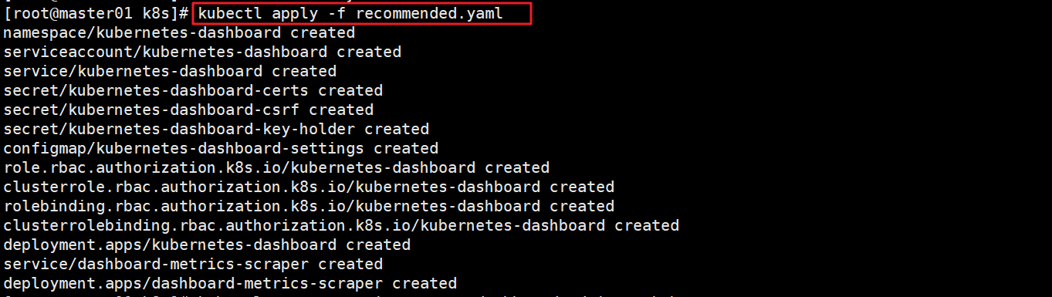Click the secret/kubernetes-dashboard-certs line

pos(193,91)
